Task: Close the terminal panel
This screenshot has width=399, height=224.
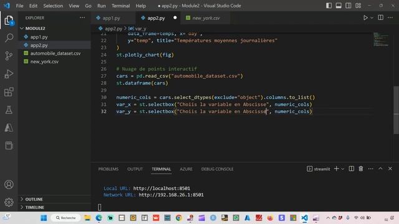Action: [x=390, y=169]
